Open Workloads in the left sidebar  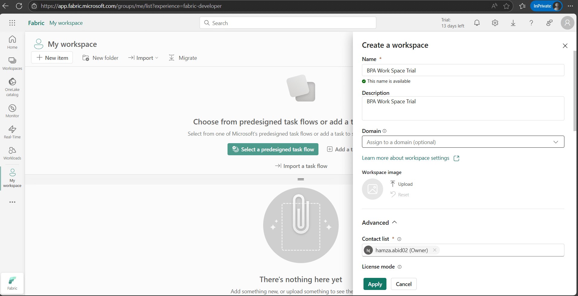point(12,153)
